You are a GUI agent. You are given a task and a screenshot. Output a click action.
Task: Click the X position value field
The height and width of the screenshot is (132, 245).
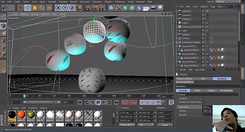pyautogui.click(x=127, y=113)
